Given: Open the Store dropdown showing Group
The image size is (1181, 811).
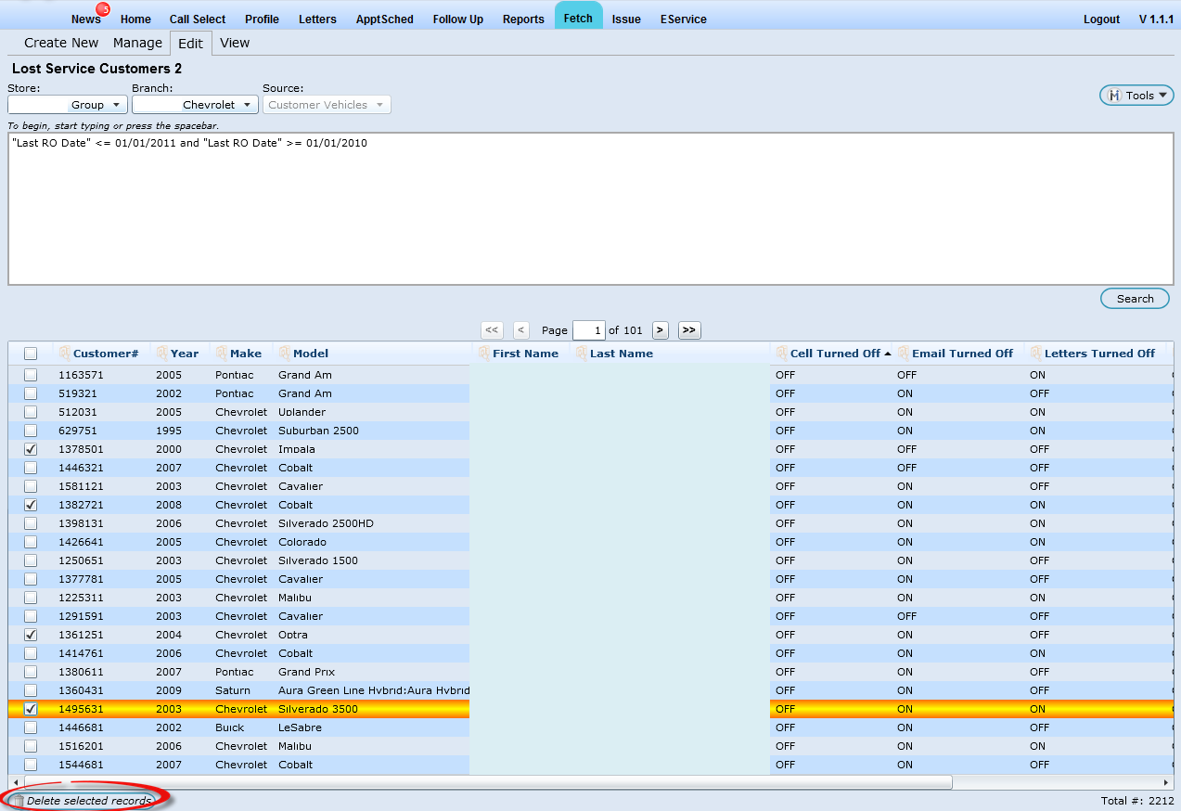Looking at the screenshot, I should (x=68, y=105).
